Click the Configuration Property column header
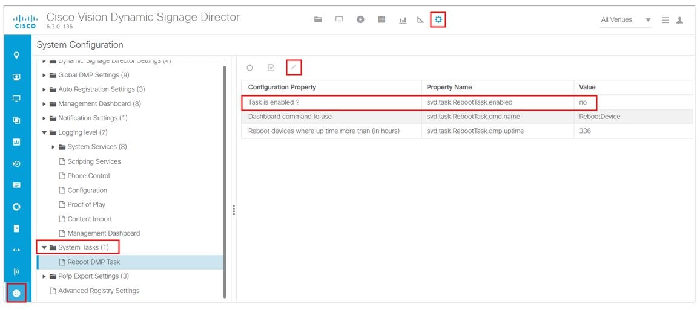 [331, 87]
